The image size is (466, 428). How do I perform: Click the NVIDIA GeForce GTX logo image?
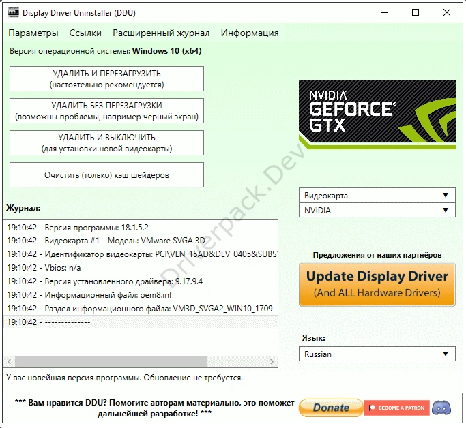[x=377, y=114]
